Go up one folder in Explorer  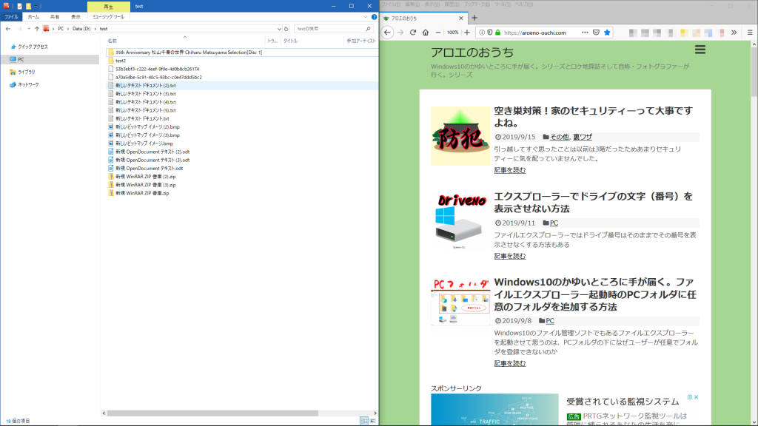(x=36, y=28)
